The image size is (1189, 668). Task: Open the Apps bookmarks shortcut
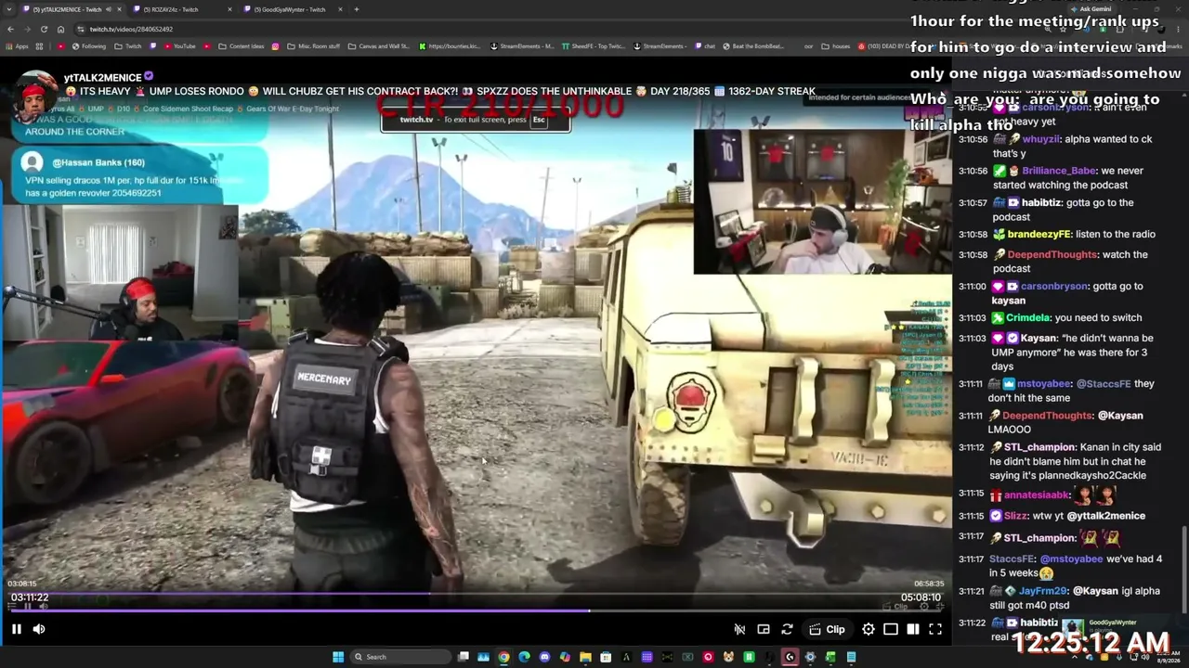pos(18,46)
